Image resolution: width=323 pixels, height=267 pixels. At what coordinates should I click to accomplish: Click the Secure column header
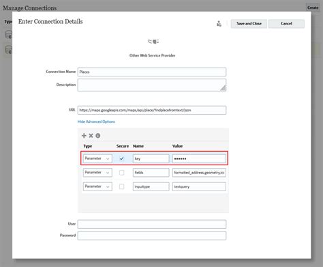click(x=123, y=146)
